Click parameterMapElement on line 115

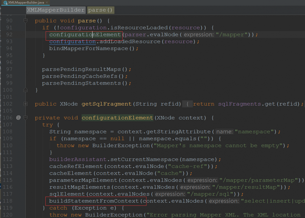click(83, 180)
